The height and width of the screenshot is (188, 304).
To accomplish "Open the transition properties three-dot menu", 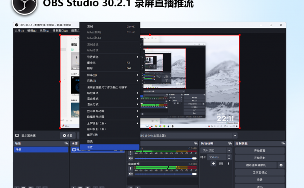I will [228, 164].
